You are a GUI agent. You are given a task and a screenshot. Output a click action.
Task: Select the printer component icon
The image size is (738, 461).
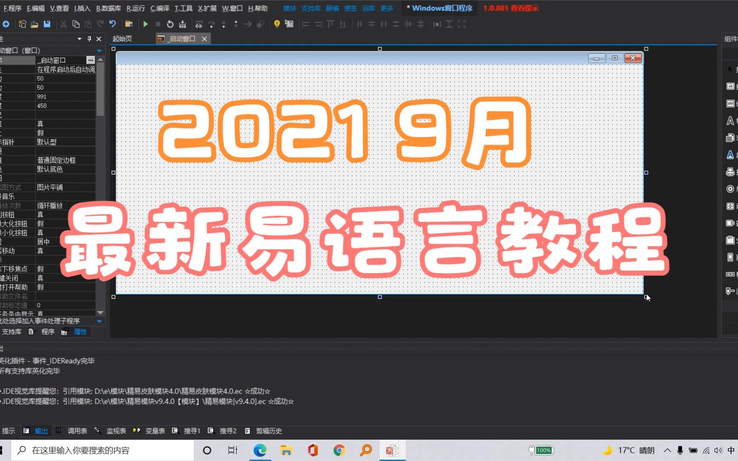point(730,172)
